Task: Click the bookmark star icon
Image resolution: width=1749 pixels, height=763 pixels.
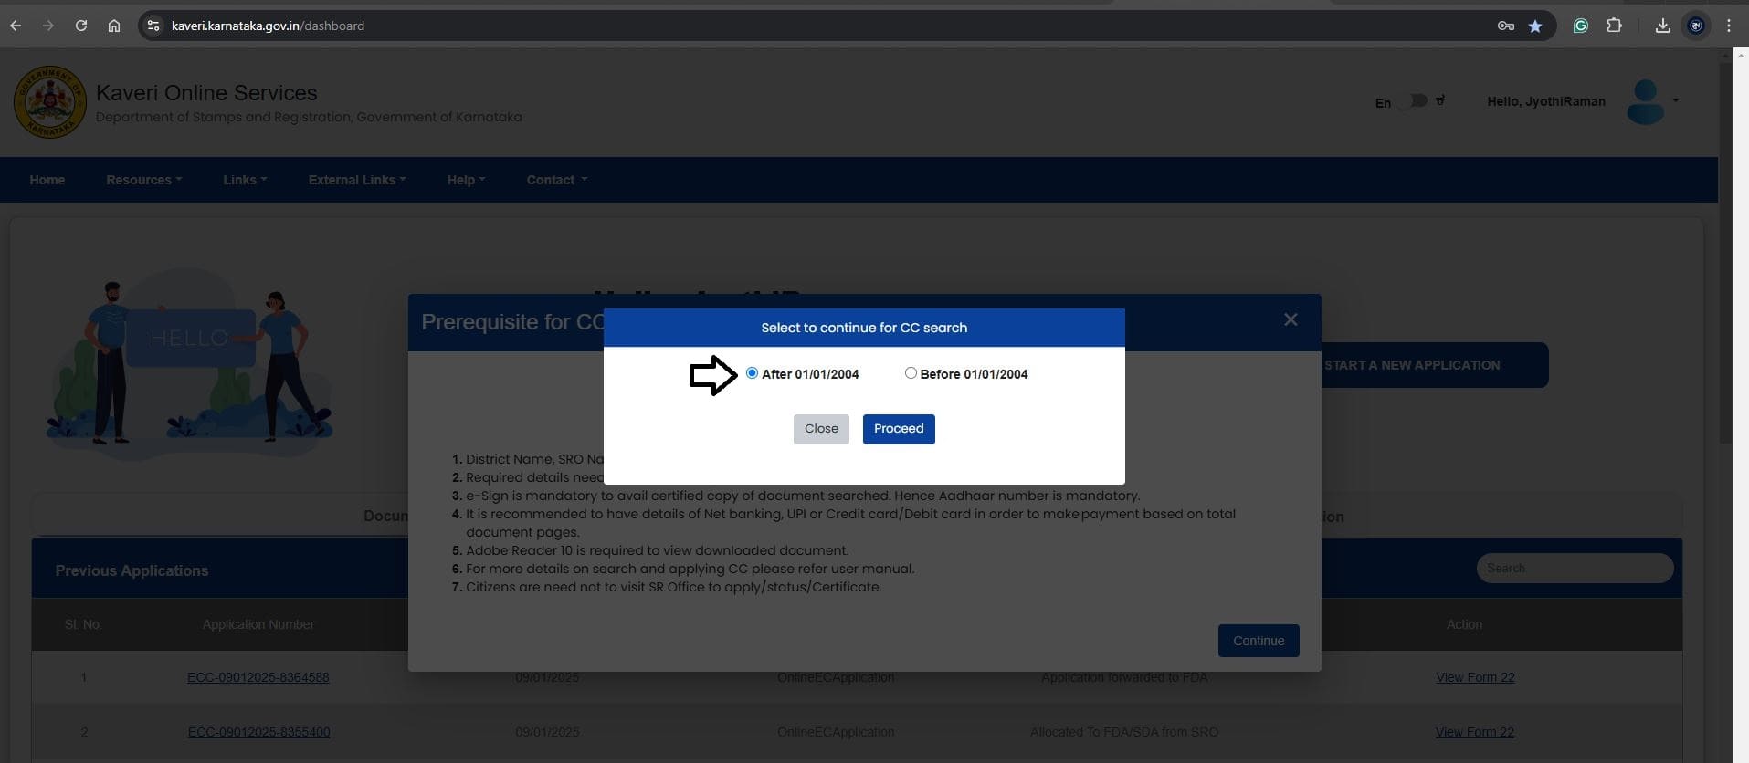Action: tap(1535, 26)
